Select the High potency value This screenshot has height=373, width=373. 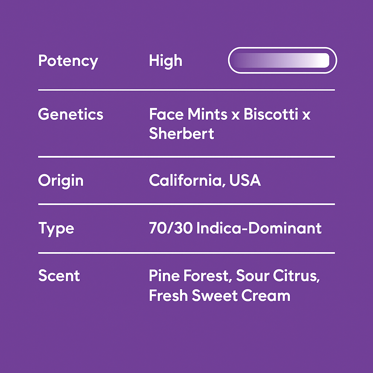point(165,61)
